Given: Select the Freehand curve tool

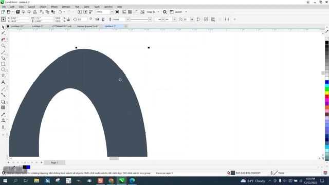Looking at the screenshot, I should click(x=3, y=52).
